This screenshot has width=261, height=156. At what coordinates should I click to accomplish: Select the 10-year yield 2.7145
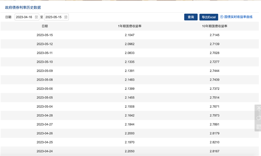pos(214,35)
